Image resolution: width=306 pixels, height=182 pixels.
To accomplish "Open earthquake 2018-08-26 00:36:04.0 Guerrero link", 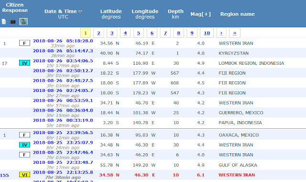I will [x=63, y=111].
